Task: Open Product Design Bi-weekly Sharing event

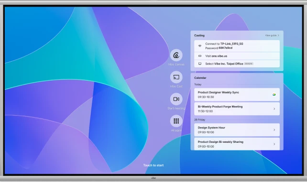Action: pos(237,144)
